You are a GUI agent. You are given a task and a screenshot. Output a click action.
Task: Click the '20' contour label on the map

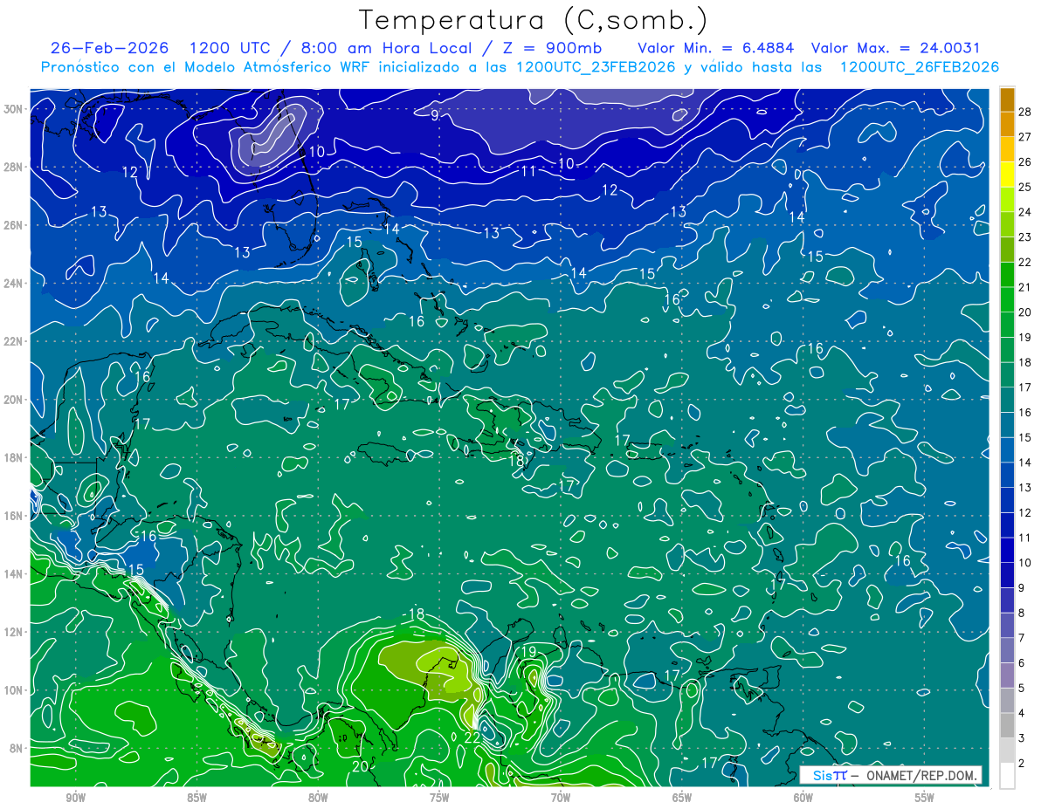359,767
